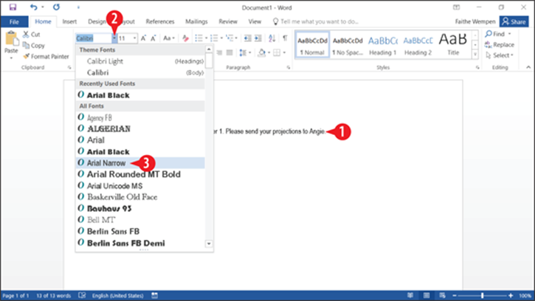Open the Clipboard dialog launcher

69,68
